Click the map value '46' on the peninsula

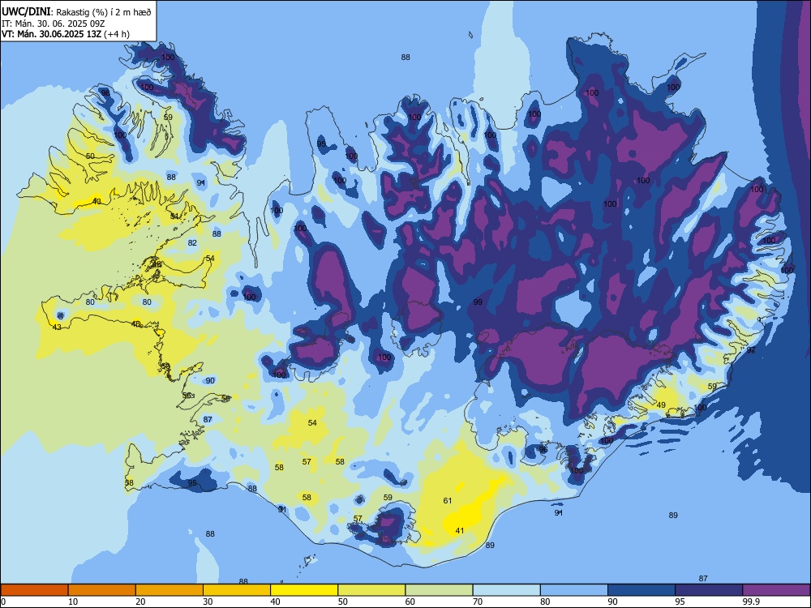pos(136,324)
